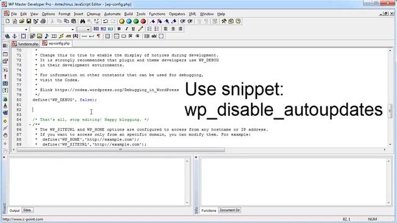Image resolution: width=397 pixels, height=223 pixels.
Task: Click the blue ball toolbar icon
Action: pyautogui.click(x=129, y=21)
